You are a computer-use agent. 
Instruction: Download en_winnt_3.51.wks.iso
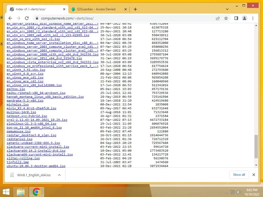[26, 70]
